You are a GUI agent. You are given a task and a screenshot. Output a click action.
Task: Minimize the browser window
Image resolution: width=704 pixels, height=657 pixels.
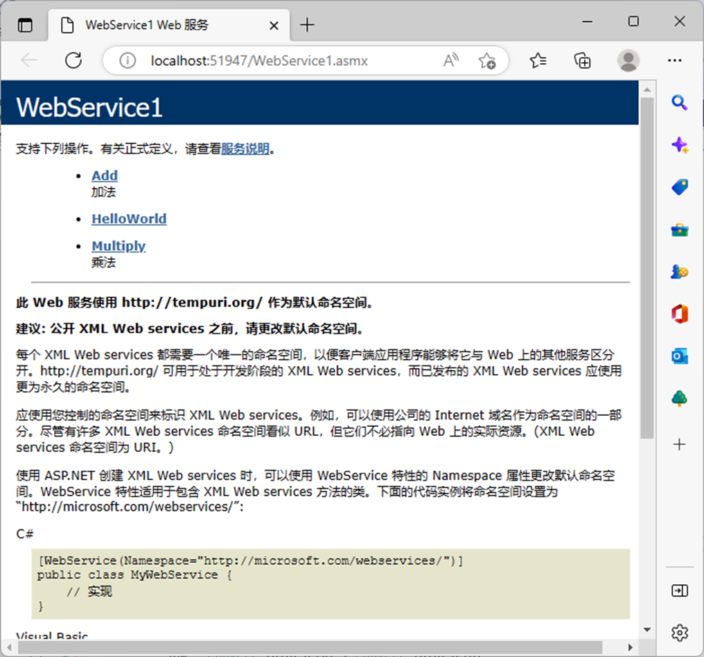pos(588,21)
